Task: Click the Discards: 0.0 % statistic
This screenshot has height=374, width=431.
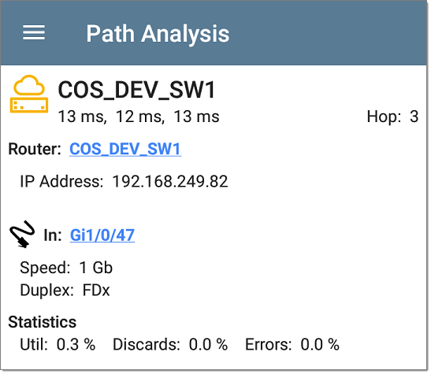Action: pyautogui.click(x=170, y=344)
